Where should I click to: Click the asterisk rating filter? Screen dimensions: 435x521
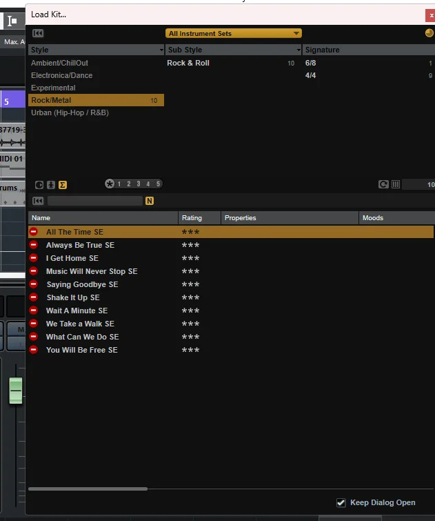pos(110,184)
